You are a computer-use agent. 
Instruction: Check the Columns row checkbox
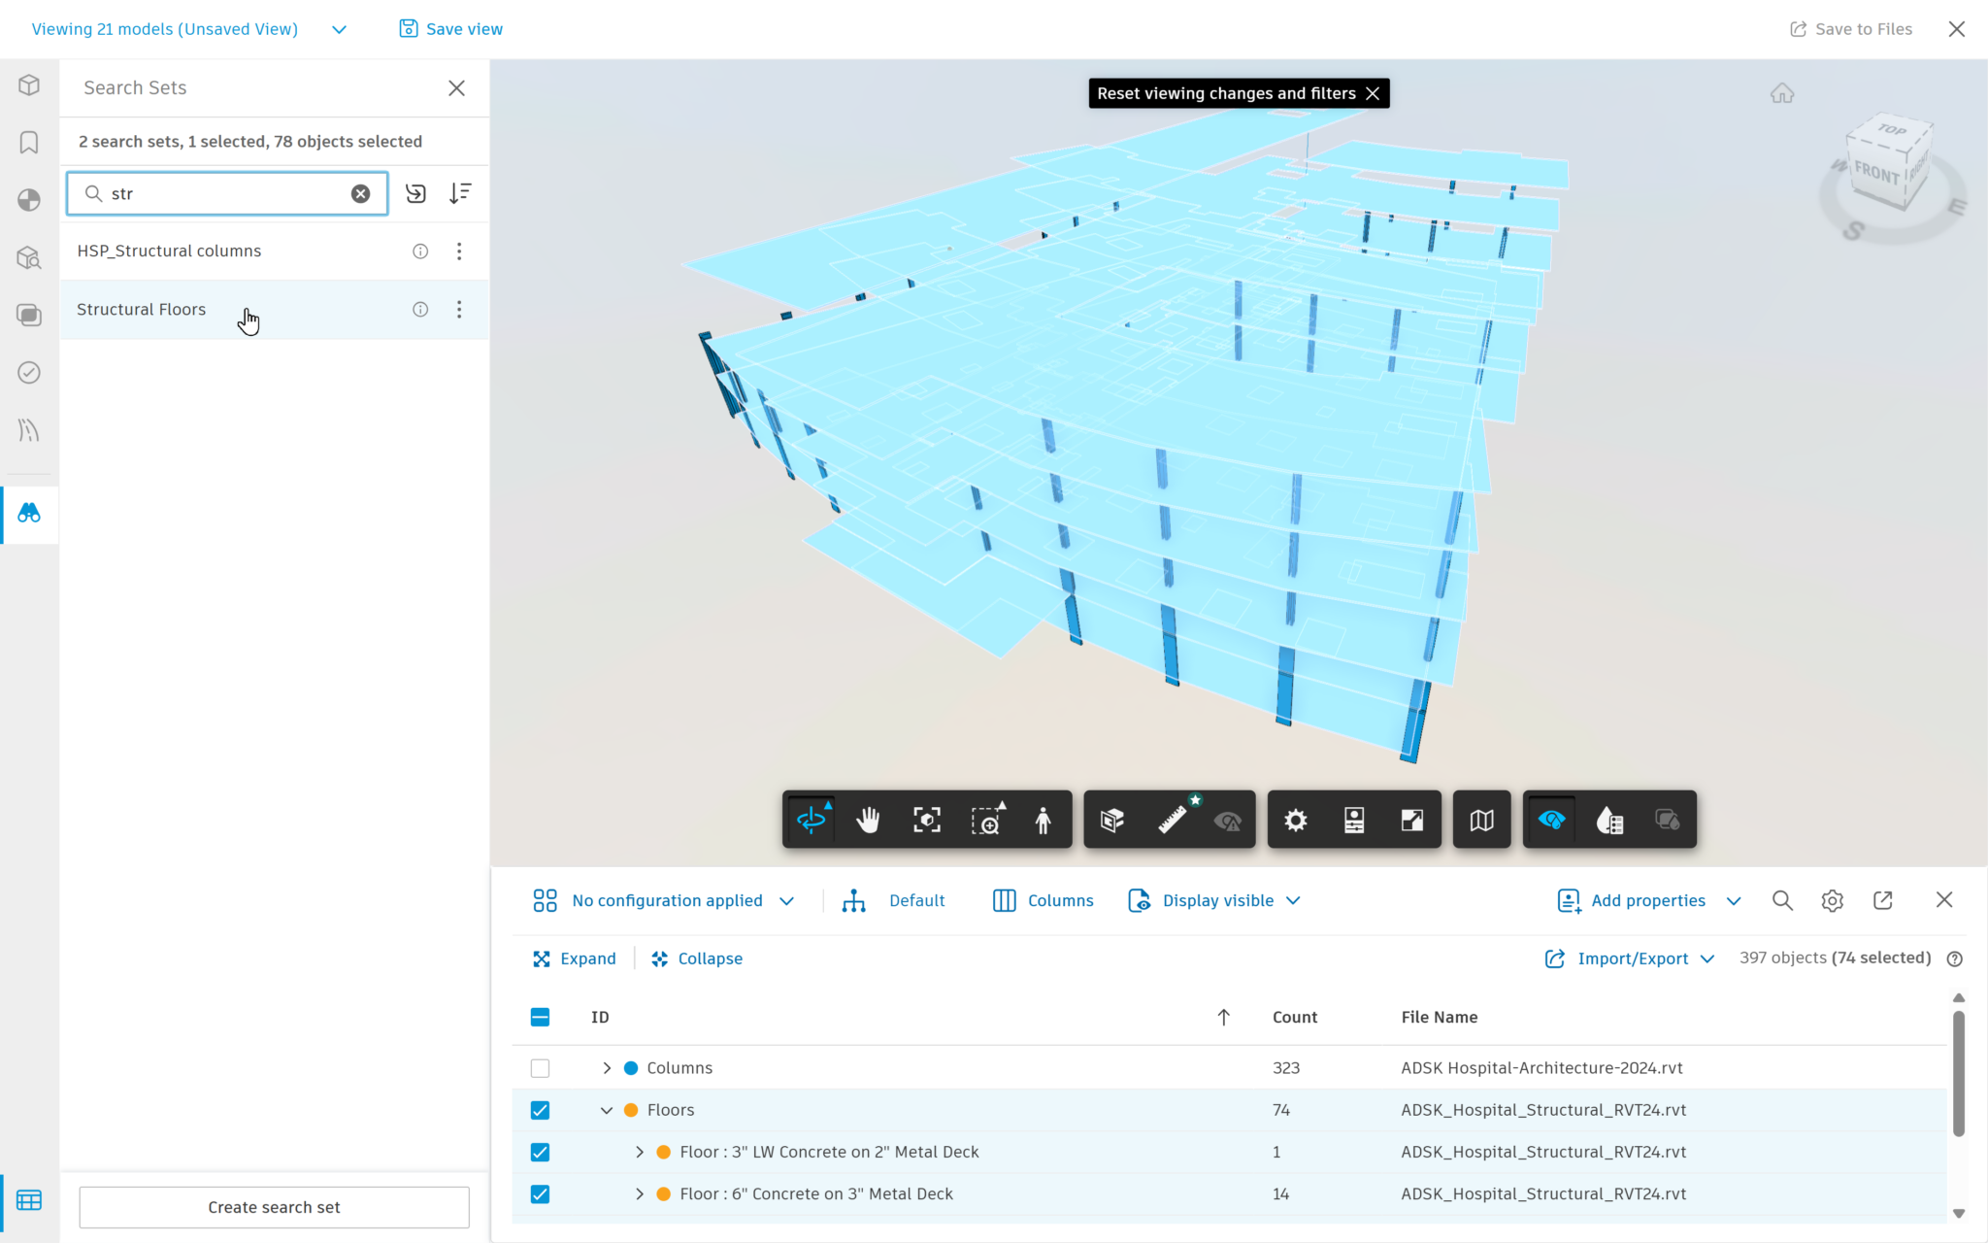pos(541,1068)
